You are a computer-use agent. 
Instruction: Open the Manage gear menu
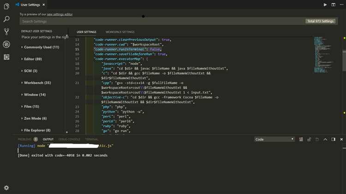(x=6, y=188)
